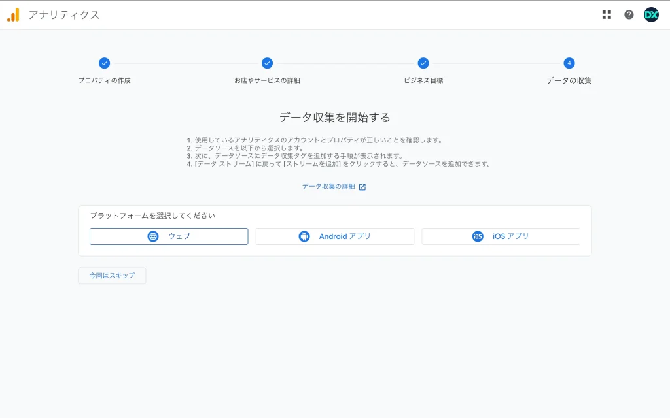Screen dimensions: 670x418
Task: Select the completed step circle above お店やサービスの詳細
Action: [267, 63]
